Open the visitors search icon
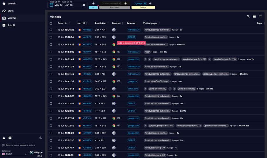Viewport: 267px width, 158px height. 248,17
